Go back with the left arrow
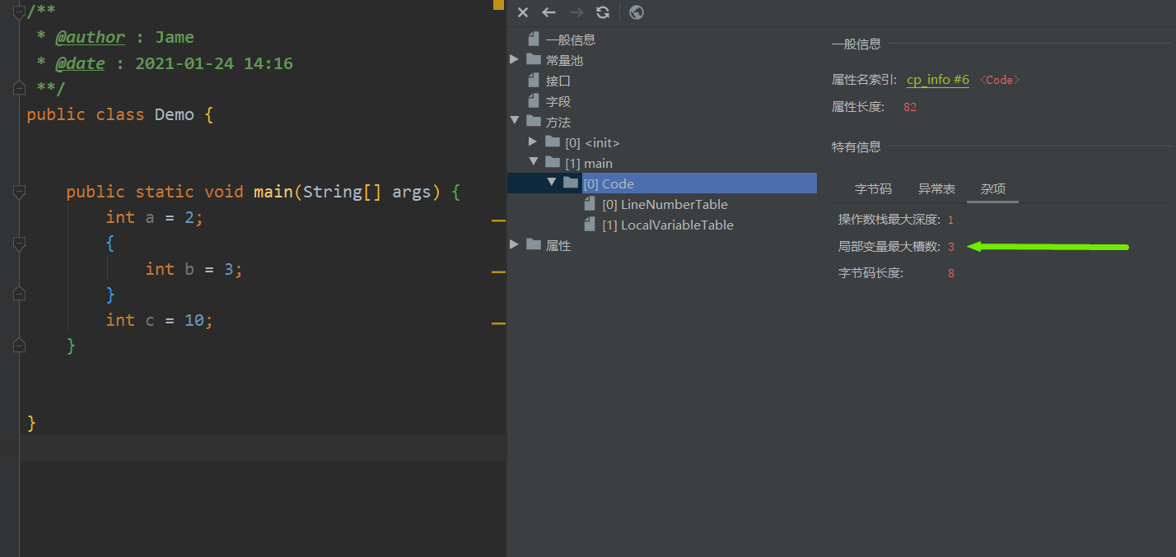This screenshot has width=1176, height=557. (x=549, y=12)
